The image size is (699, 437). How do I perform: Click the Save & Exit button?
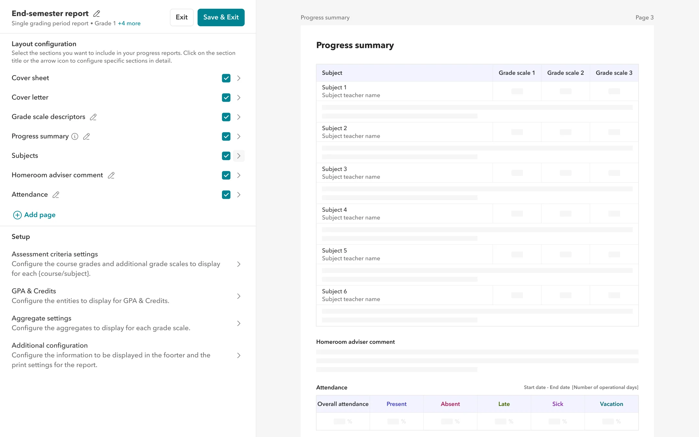[x=221, y=17]
